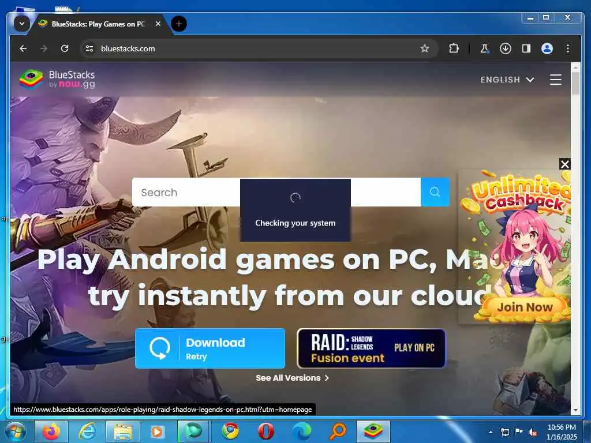Open the hamburger navigation menu
Image resolution: width=591 pixels, height=443 pixels.
click(556, 80)
